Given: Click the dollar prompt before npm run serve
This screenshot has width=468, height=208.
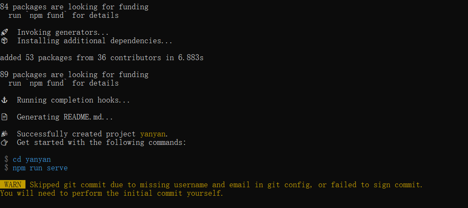Looking at the screenshot, I should 6,168.
